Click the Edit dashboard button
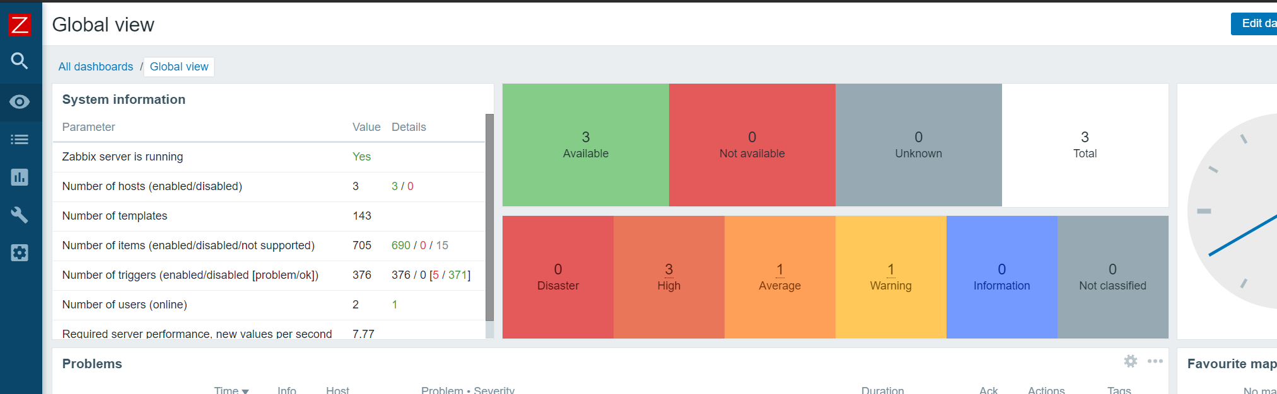This screenshot has width=1277, height=394. point(1254,24)
